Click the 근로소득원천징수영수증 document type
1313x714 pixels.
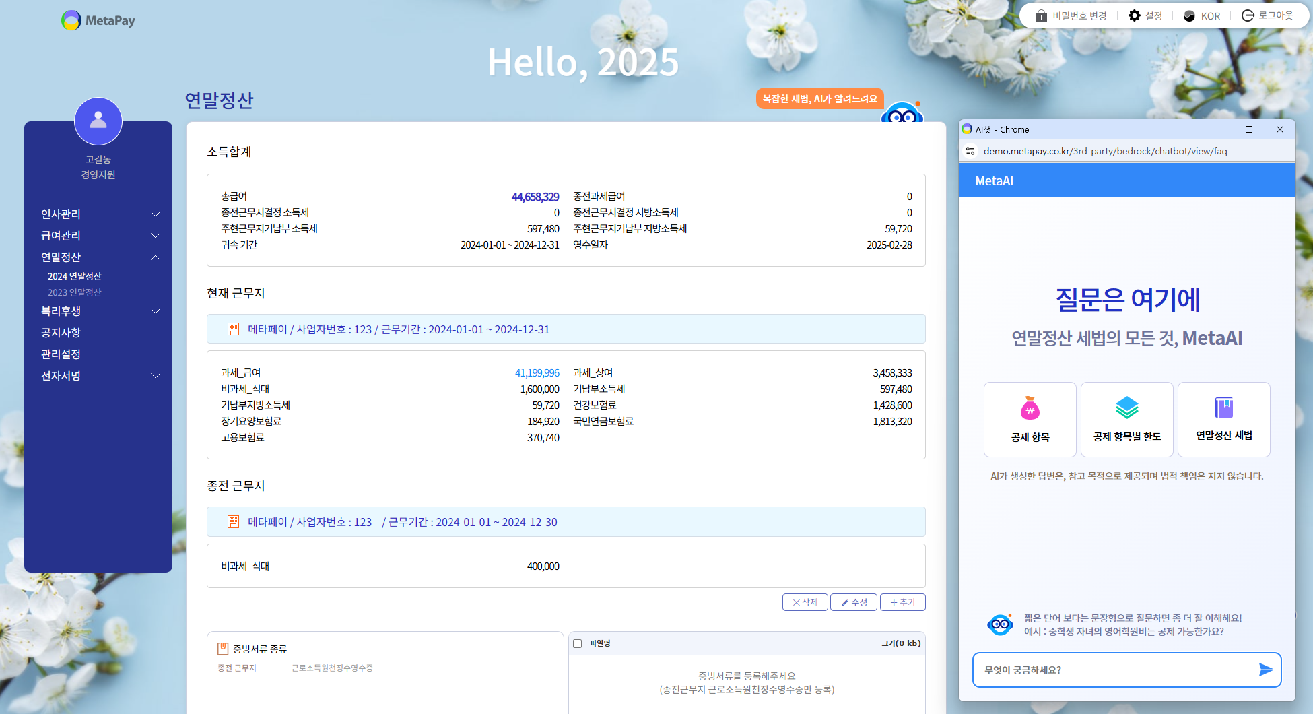[x=332, y=668]
